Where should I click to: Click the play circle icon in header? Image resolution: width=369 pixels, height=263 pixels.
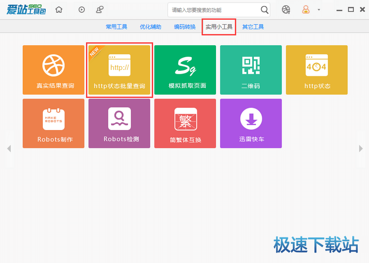(x=82, y=10)
